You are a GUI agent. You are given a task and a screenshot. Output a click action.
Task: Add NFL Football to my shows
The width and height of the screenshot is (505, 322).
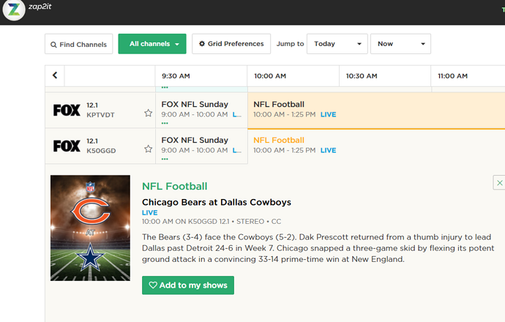coord(188,285)
